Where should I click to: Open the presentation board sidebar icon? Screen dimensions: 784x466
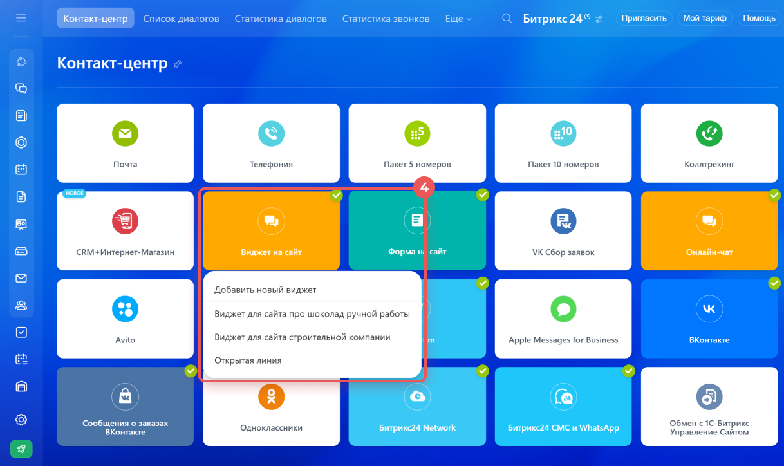(21, 225)
